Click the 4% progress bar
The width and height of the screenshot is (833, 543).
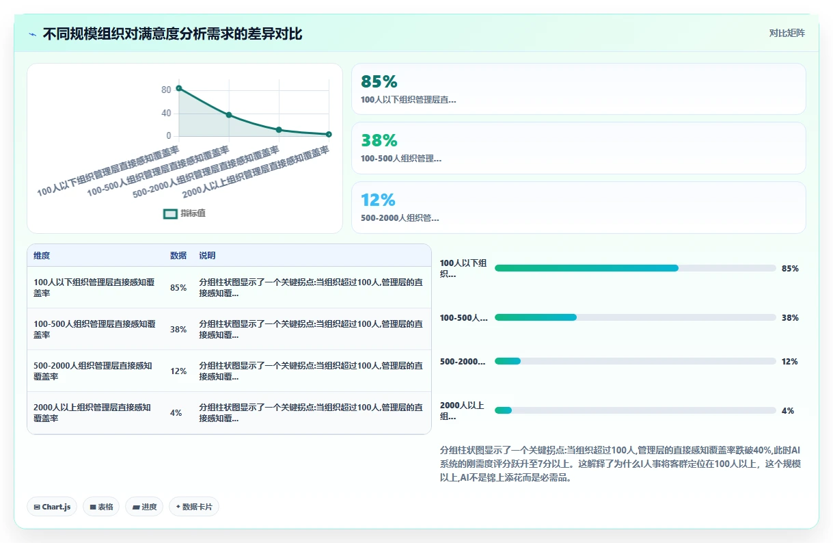[x=635, y=410]
